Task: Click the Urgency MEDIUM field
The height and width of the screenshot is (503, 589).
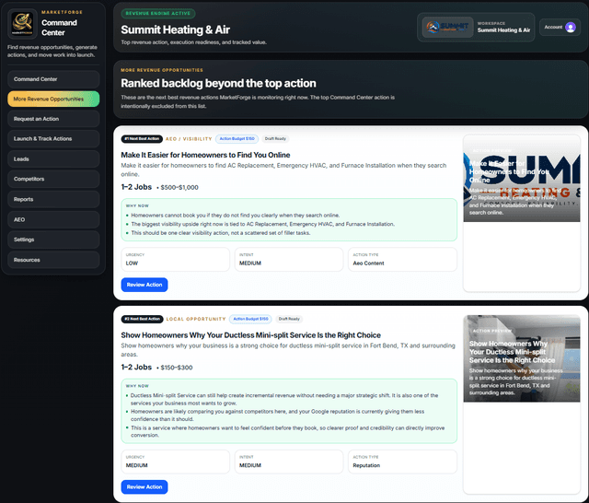Action: pos(175,462)
